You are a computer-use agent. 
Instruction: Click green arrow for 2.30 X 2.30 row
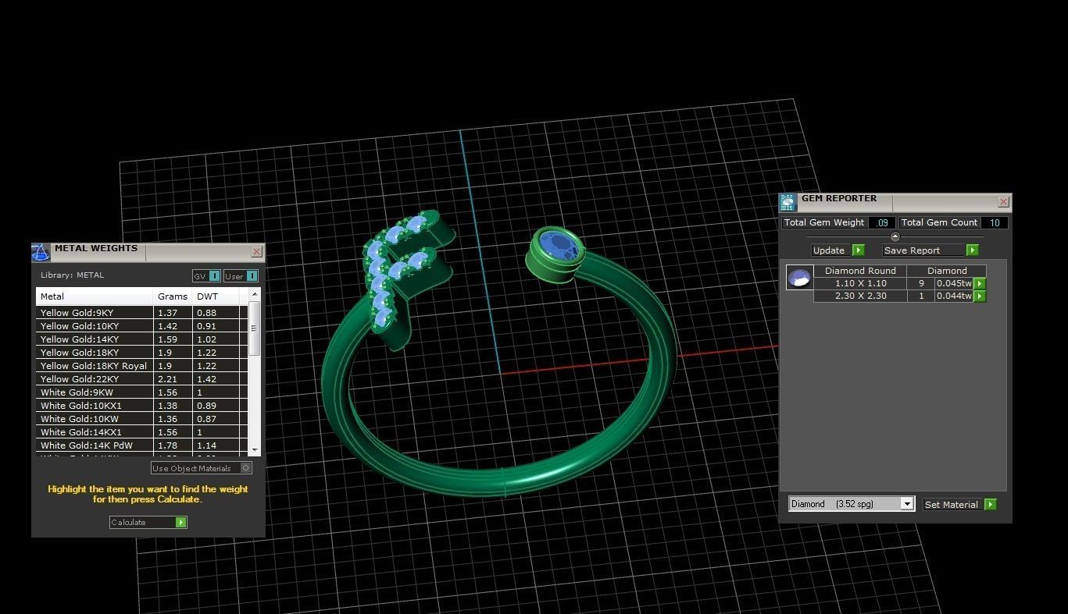coord(980,296)
